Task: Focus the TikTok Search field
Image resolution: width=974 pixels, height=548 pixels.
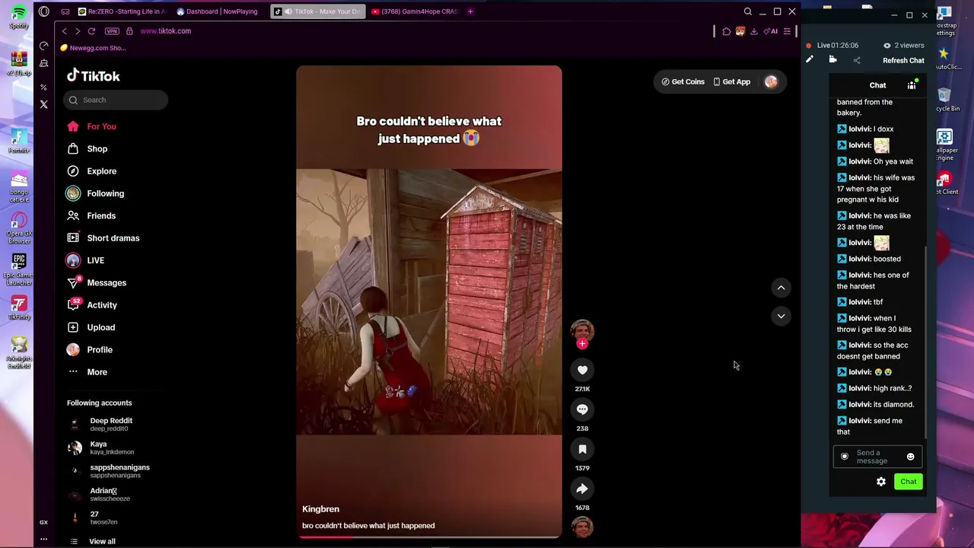Action: [116, 100]
